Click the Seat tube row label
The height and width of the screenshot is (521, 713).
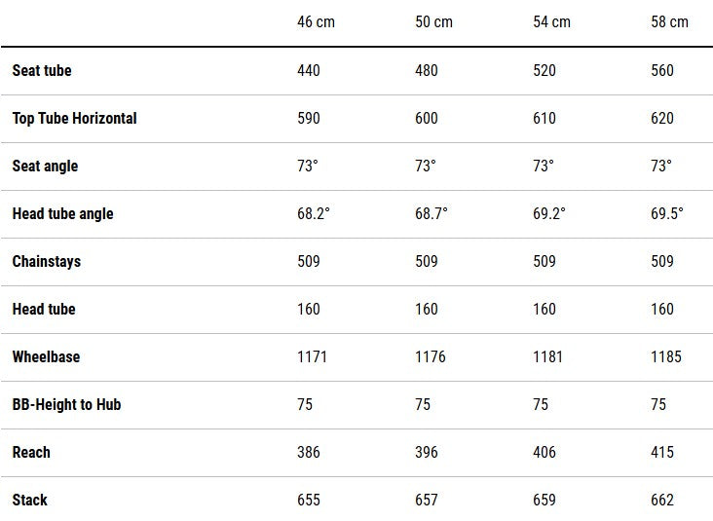tap(42, 70)
